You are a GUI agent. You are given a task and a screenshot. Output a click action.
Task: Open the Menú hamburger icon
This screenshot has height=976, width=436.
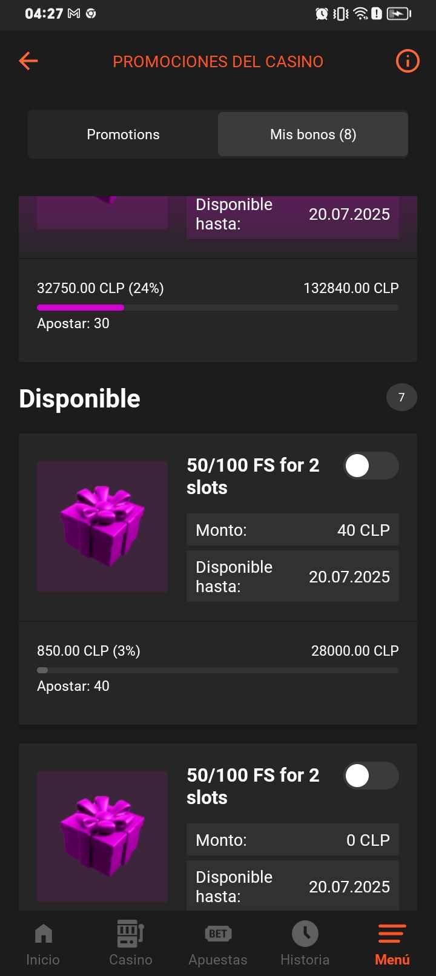[x=392, y=934]
